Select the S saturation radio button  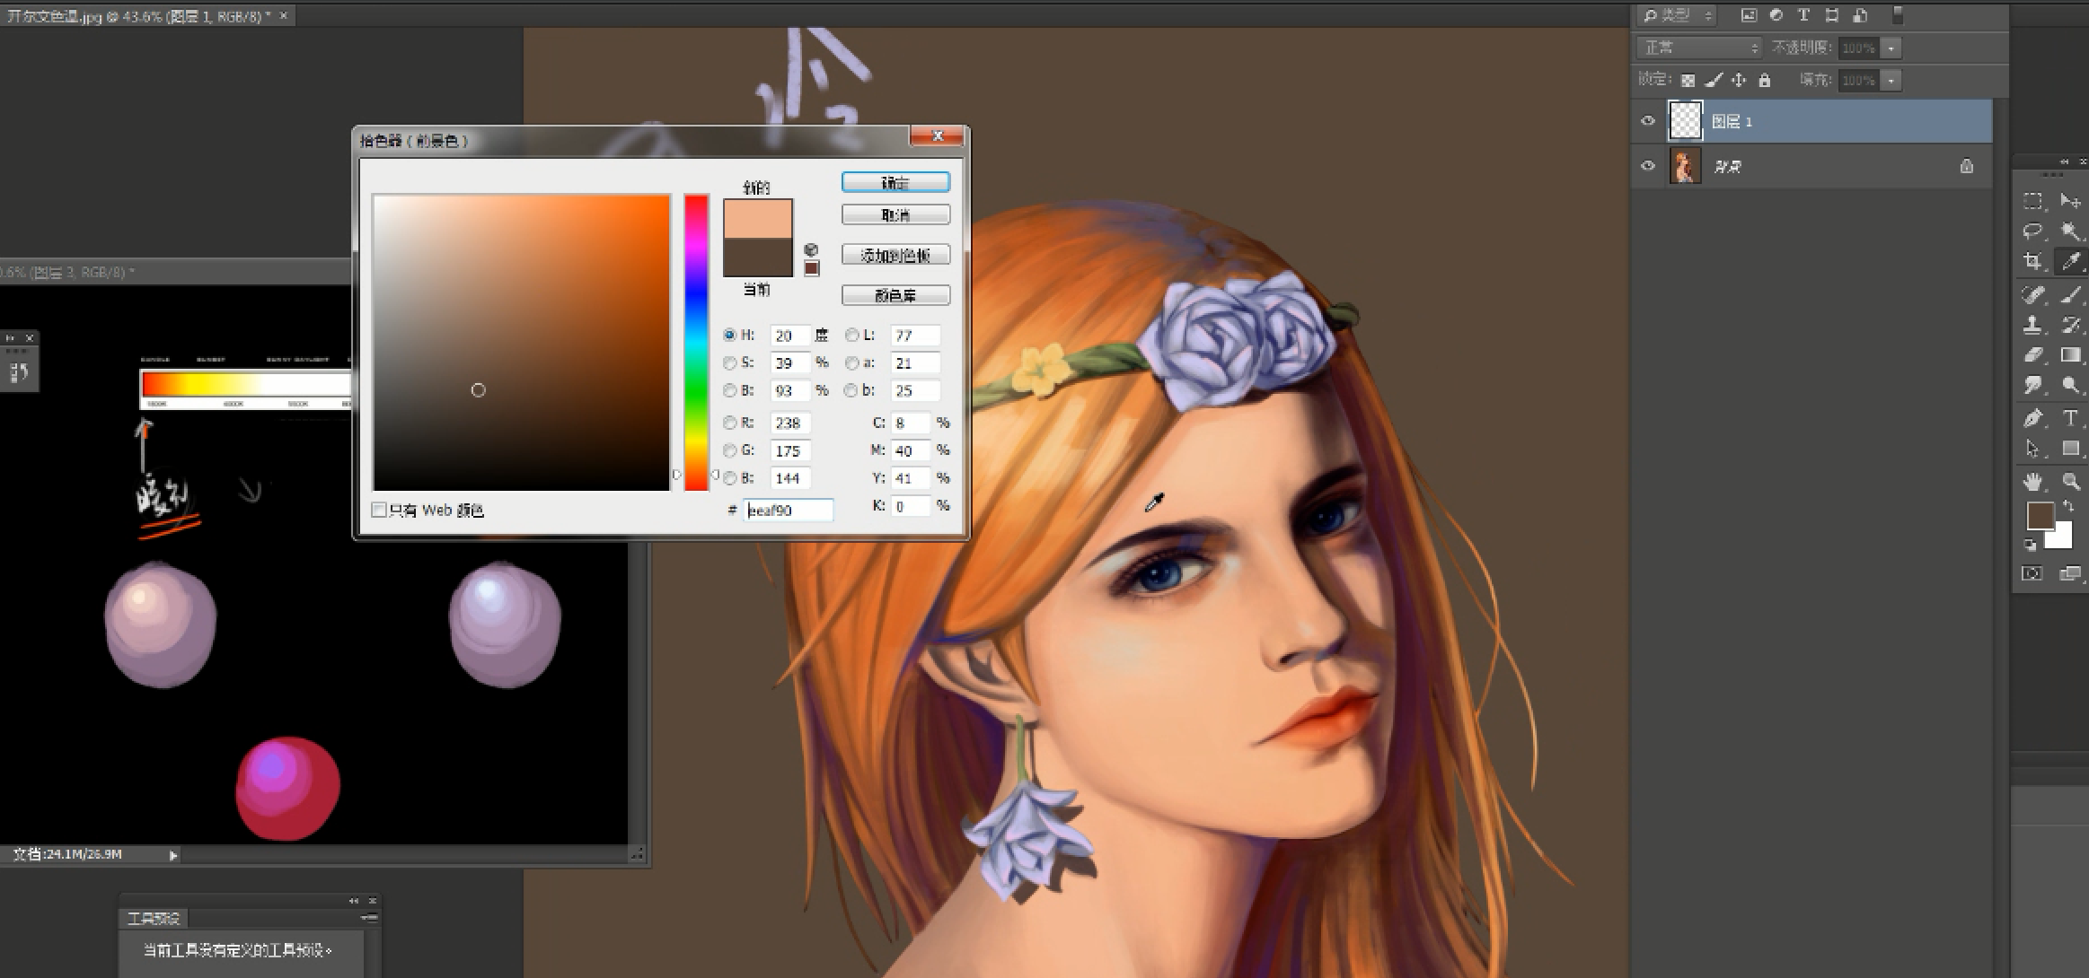pyautogui.click(x=730, y=363)
